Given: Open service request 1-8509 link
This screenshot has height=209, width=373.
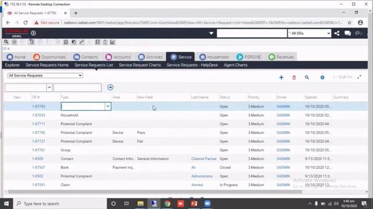Looking at the screenshot, I should (37, 158).
